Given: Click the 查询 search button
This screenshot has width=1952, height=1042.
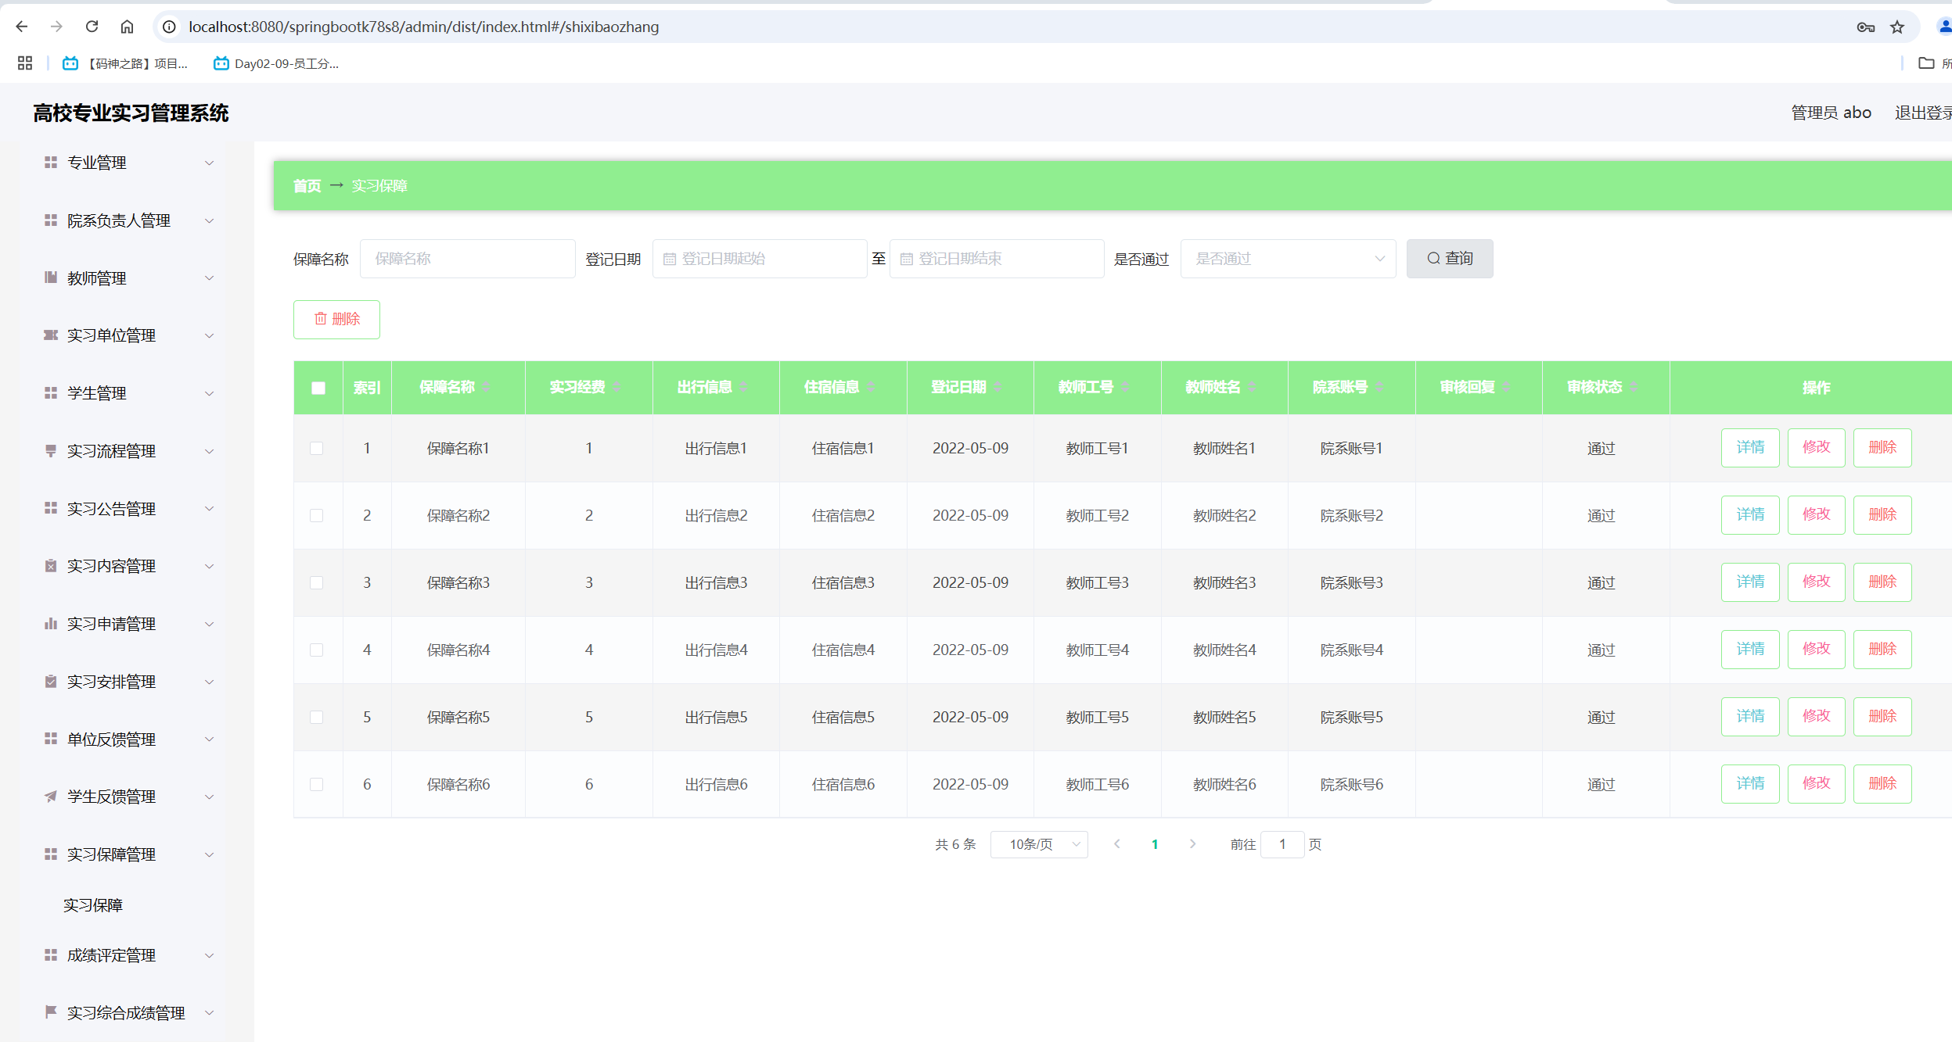Looking at the screenshot, I should (1450, 259).
